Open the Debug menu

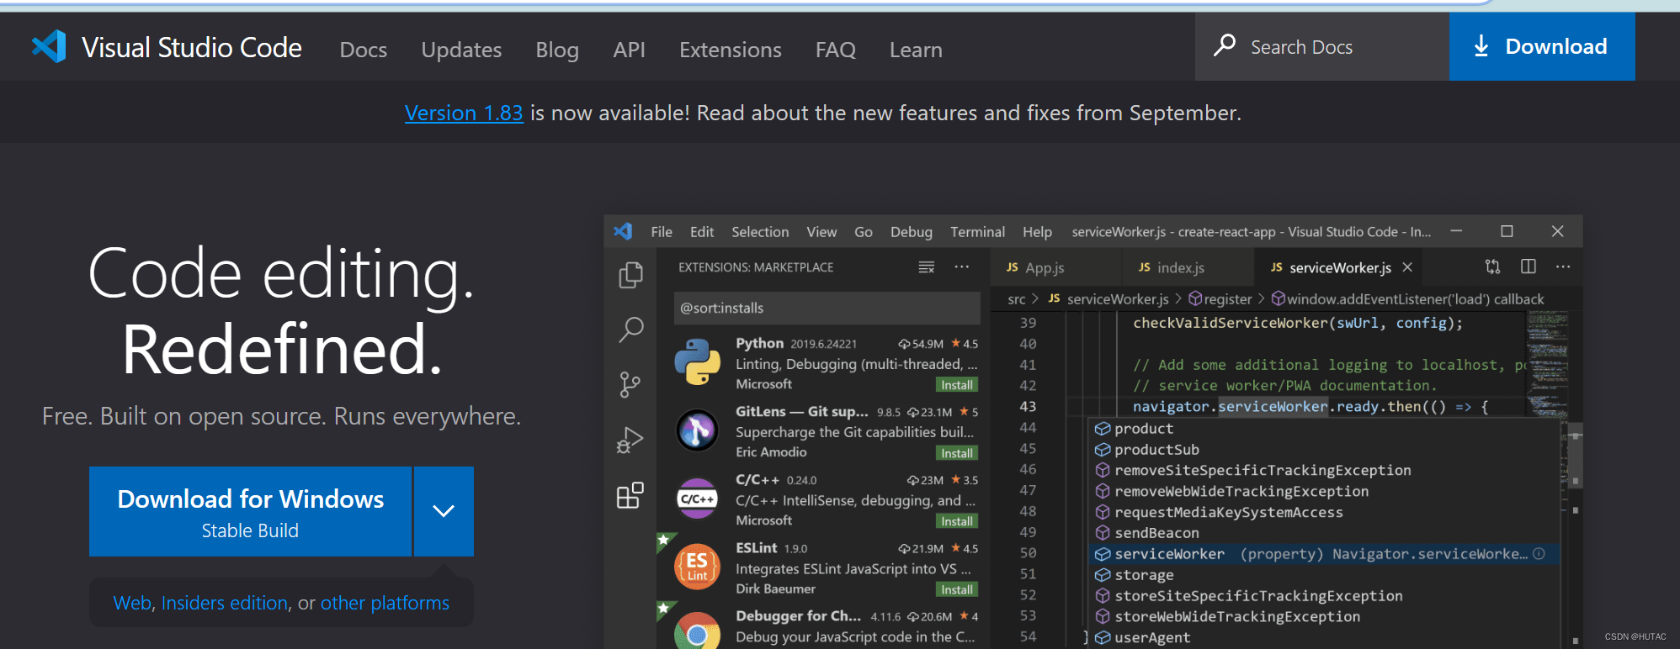click(x=912, y=232)
